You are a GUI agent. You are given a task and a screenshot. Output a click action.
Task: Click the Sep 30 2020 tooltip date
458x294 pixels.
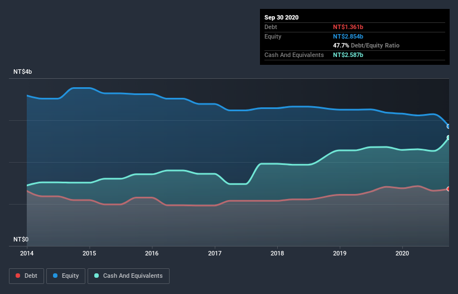(281, 17)
